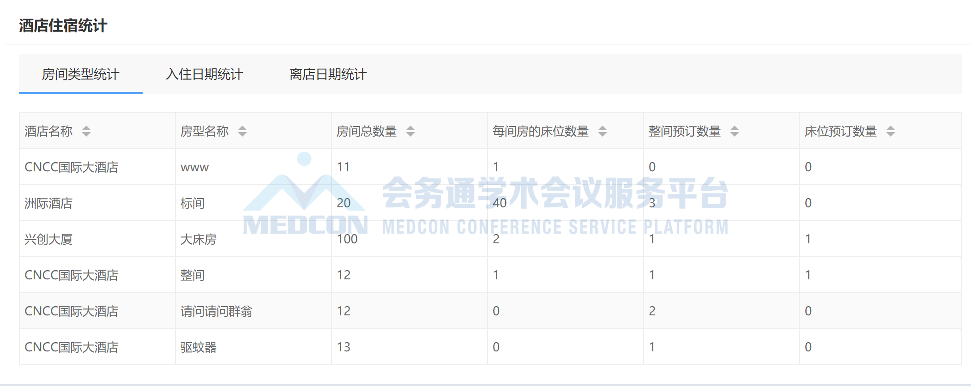
Task: Click the 整间预订数量 header text
Action: point(685,131)
